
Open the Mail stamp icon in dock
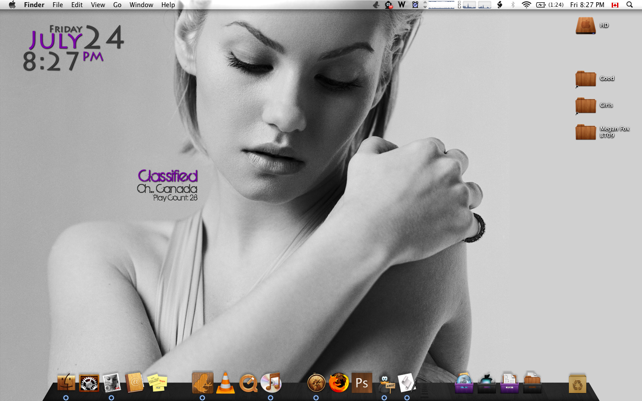point(111,383)
